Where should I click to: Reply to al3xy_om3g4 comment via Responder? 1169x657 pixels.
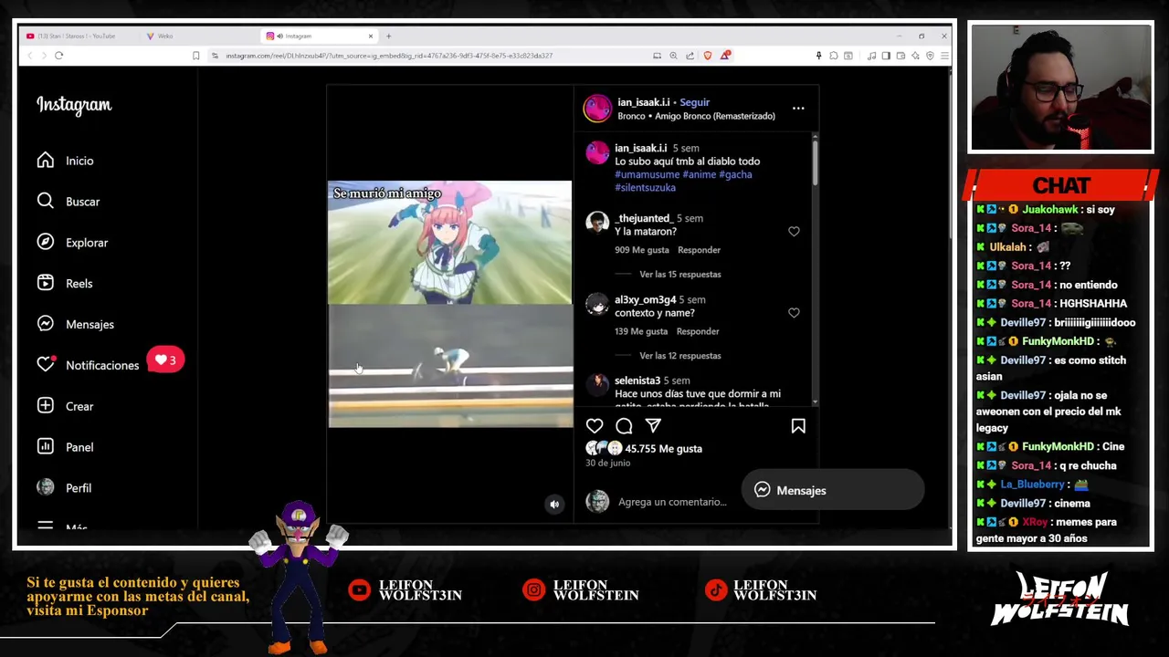click(x=699, y=331)
